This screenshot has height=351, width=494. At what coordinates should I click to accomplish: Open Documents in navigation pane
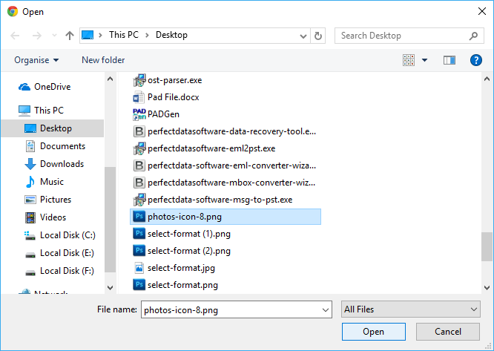63,146
